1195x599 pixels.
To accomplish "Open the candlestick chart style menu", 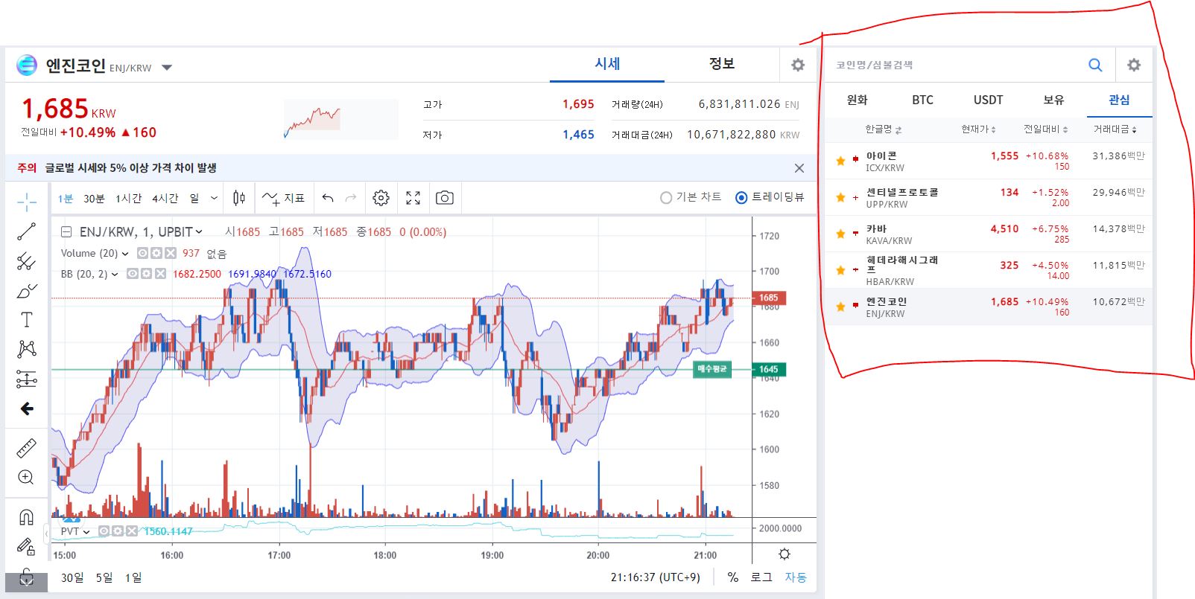I will (239, 198).
